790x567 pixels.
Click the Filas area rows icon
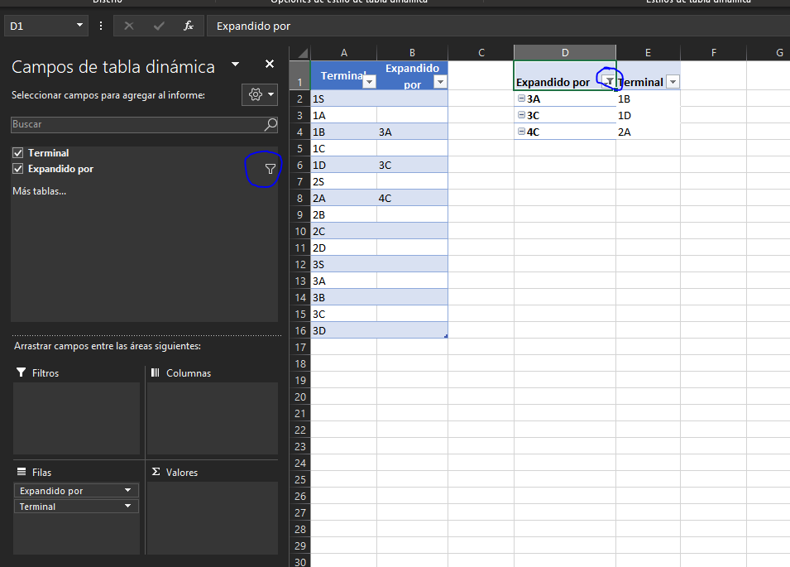[22, 472]
